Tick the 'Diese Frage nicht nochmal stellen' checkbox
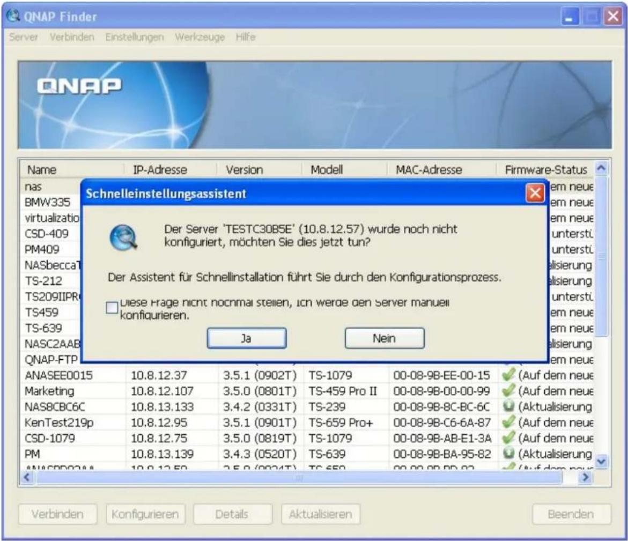Viewport: 628px width, 541px height. 112,308
